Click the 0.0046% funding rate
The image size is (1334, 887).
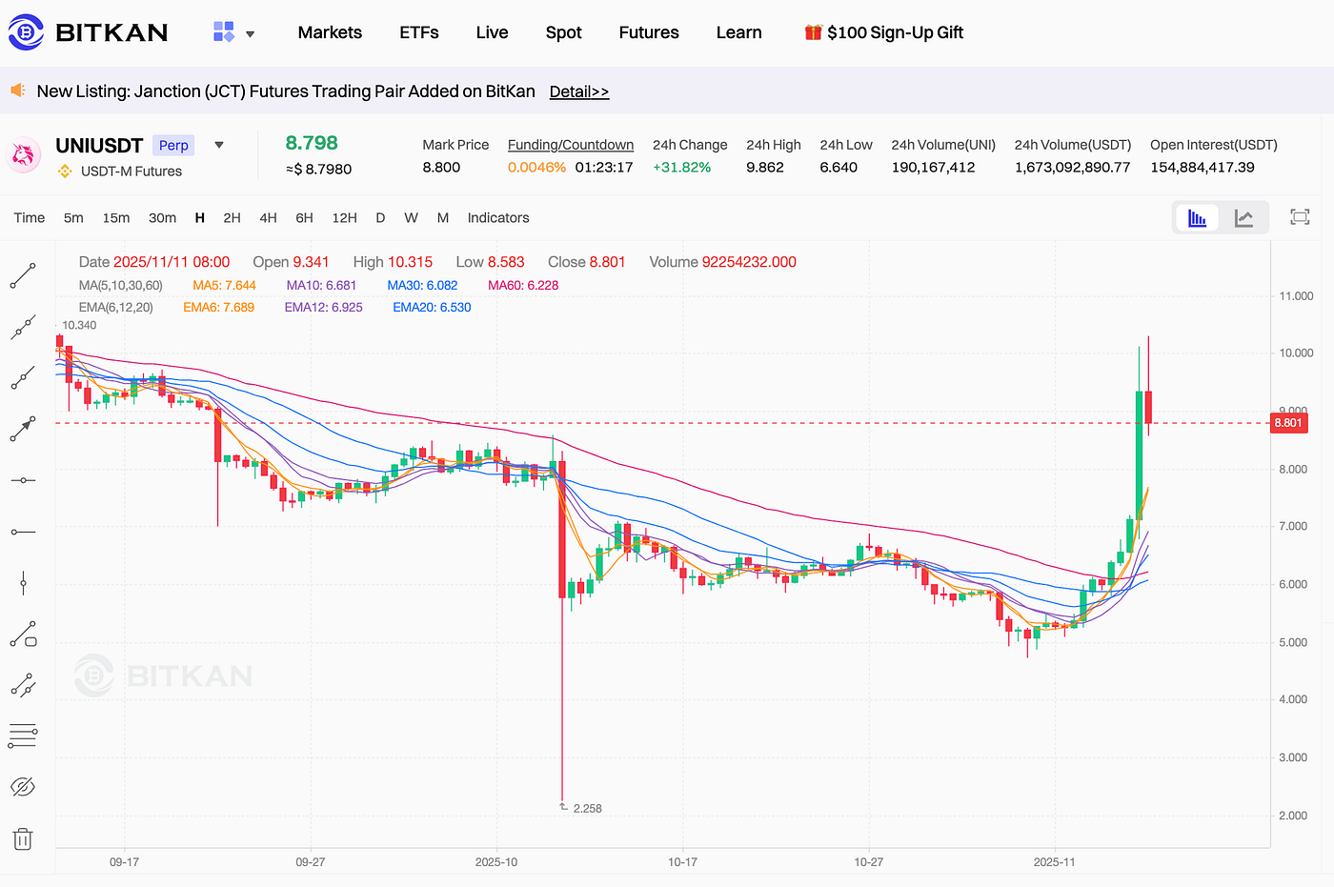click(536, 168)
